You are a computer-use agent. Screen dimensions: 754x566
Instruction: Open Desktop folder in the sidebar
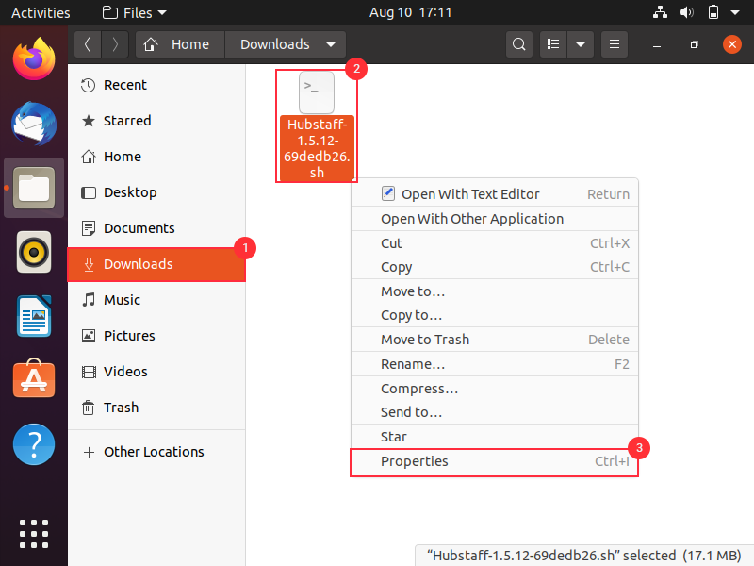156,192
